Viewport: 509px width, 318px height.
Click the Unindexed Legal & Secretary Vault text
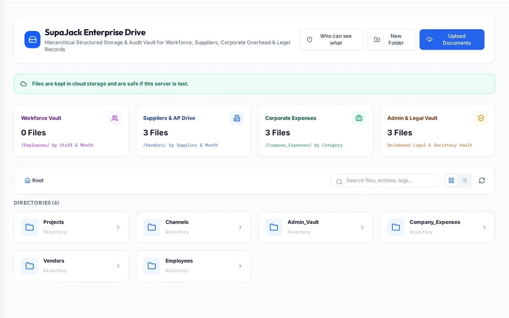pyautogui.click(x=430, y=145)
